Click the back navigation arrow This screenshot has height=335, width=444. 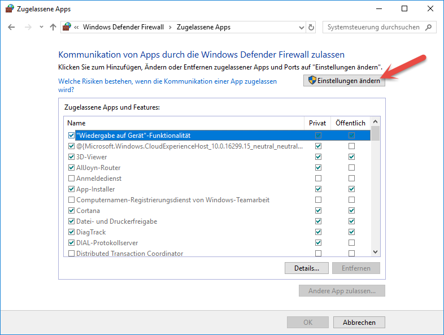11,27
